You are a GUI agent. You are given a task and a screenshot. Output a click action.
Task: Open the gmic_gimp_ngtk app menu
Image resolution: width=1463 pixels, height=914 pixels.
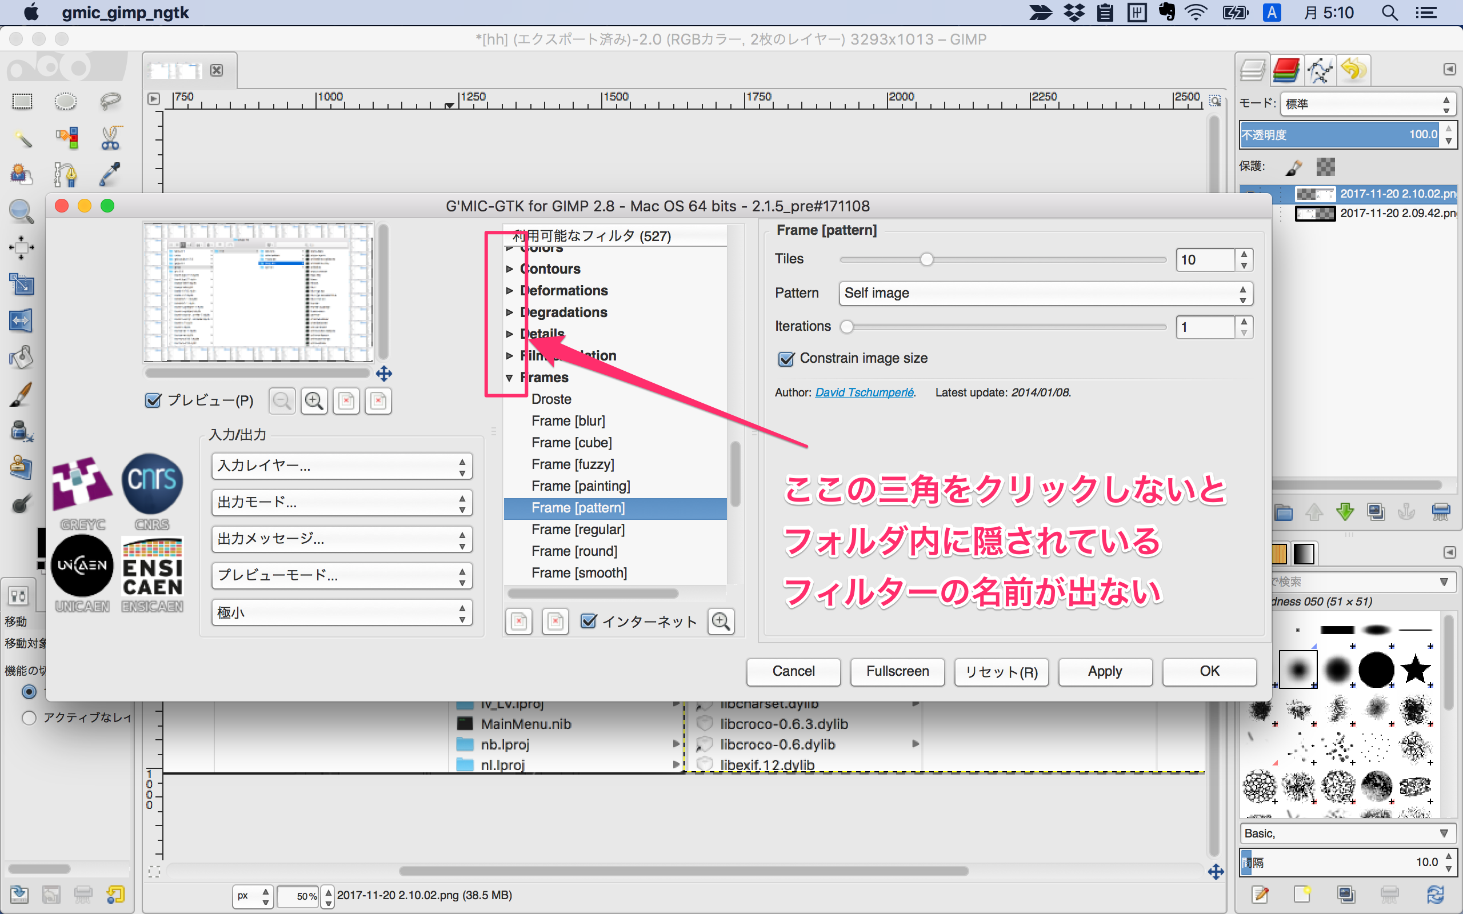click(125, 13)
